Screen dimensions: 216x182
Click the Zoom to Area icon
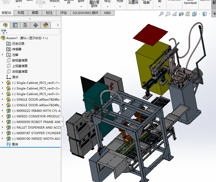click(x=168, y=14)
